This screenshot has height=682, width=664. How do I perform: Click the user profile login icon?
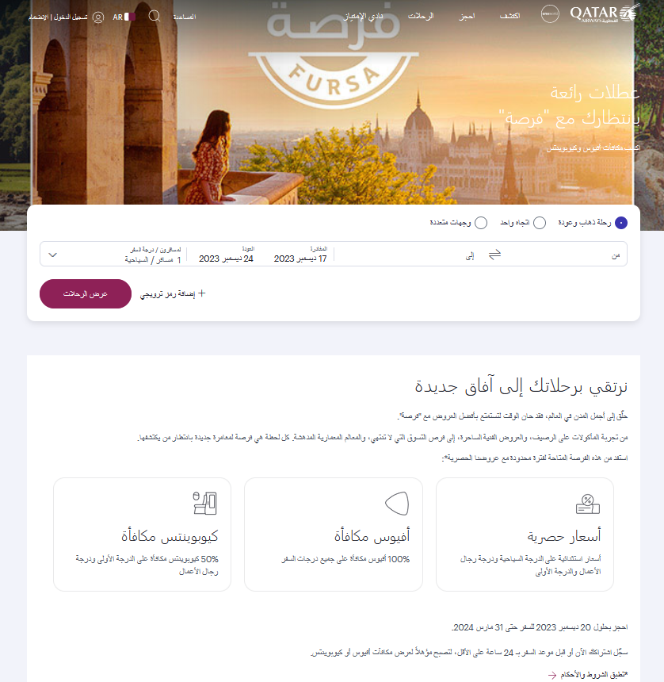(98, 17)
